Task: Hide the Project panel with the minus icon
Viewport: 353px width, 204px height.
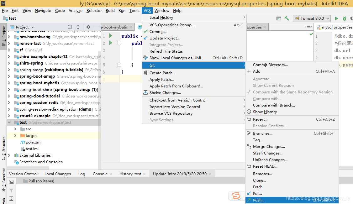Action: click(x=96, y=27)
